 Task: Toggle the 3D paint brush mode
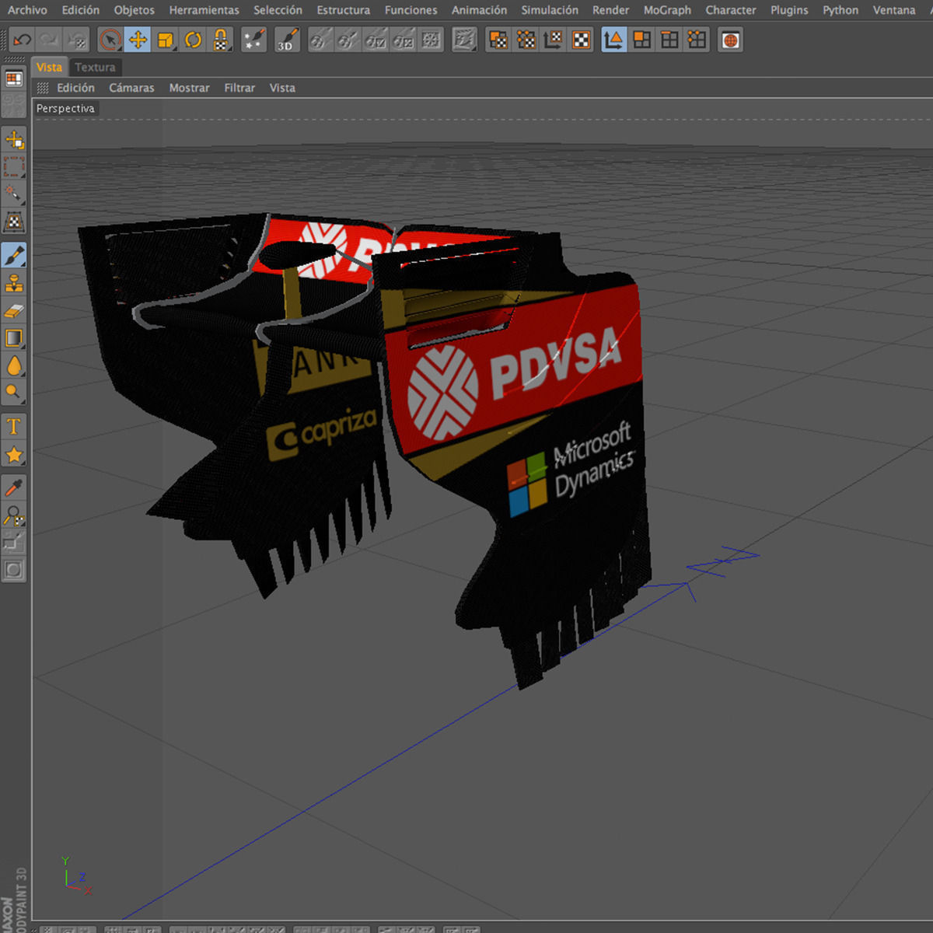click(x=287, y=40)
